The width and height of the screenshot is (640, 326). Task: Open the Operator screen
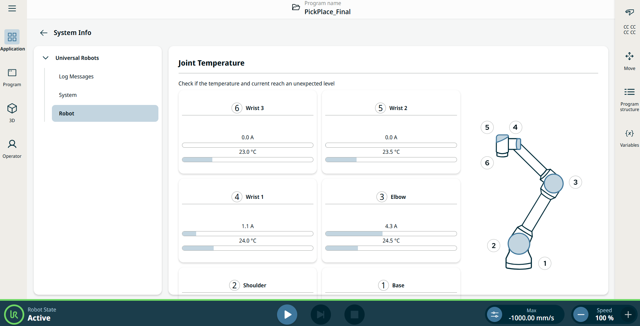coord(12,149)
